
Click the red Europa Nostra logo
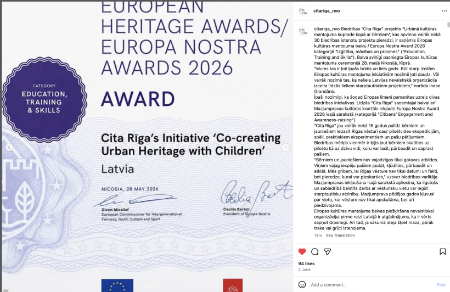click(x=233, y=285)
